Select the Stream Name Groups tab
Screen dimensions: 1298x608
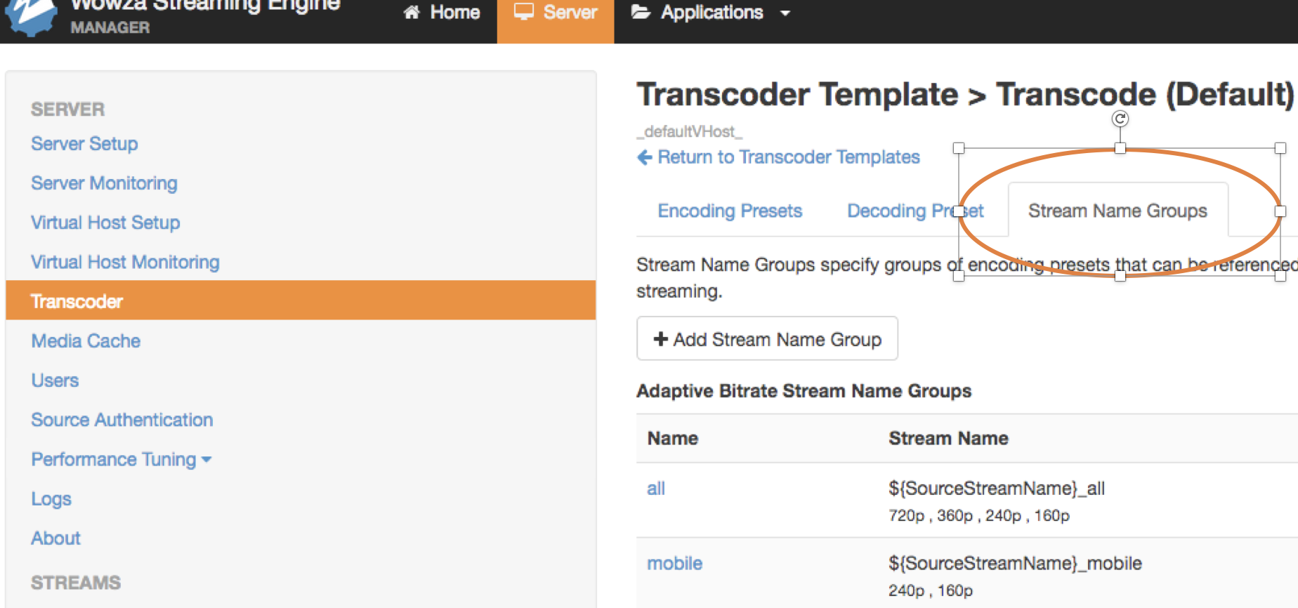(1117, 211)
